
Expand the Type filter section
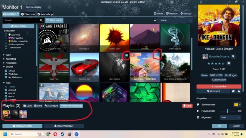(x=7, y=55)
